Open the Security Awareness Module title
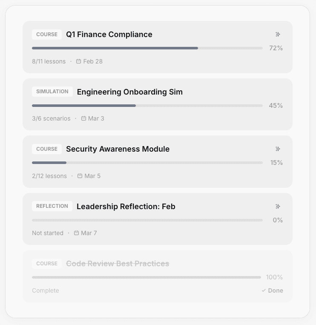Image resolution: width=316 pixels, height=325 pixels. pos(118,149)
